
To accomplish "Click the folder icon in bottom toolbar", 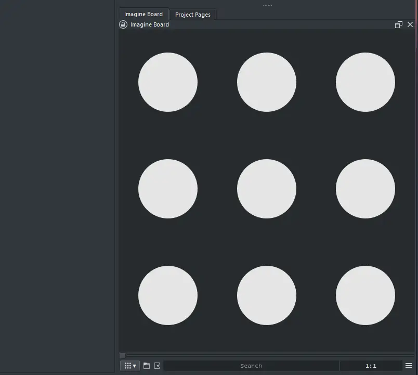I will click(x=147, y=366).
